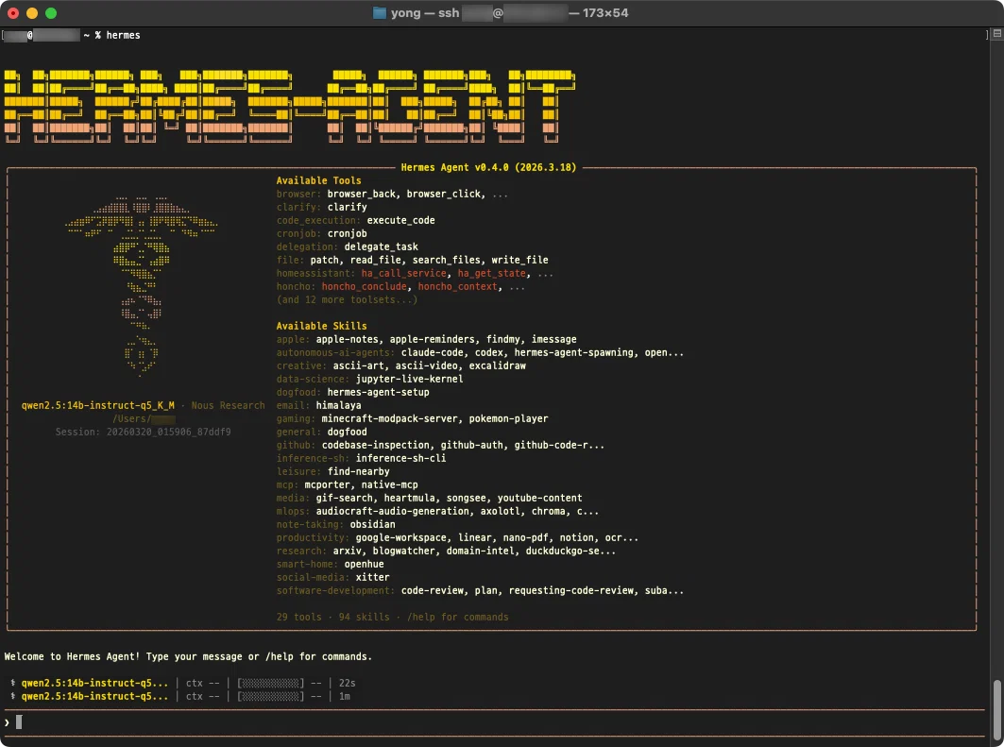The height and width of the screenshot is (747, 1004).
Task: Click the "/help for commands" text in summary line
Action: [x=456, y=617]
